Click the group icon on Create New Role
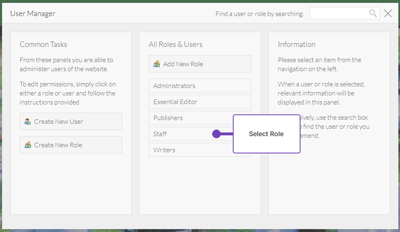This screenshot has height=232, width=400. 28,145
